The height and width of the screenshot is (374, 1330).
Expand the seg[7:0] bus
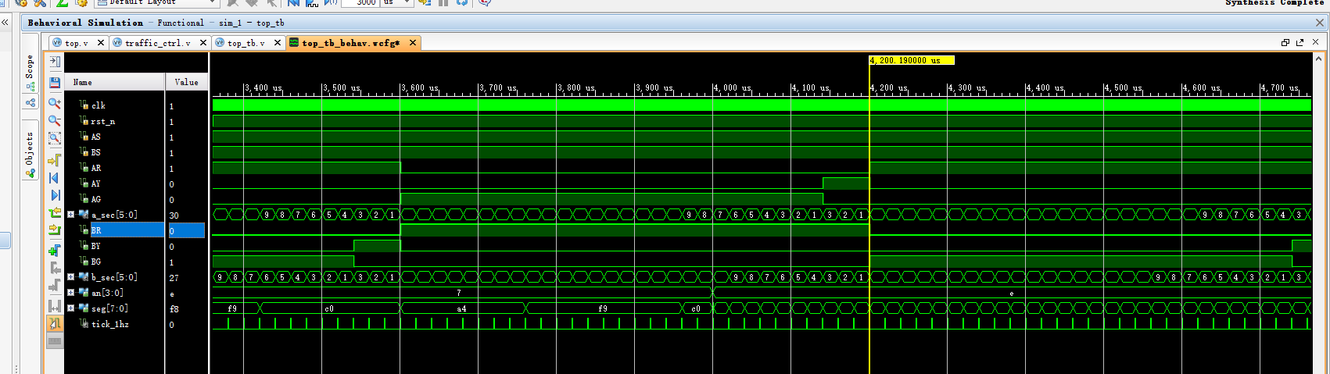[71, 308]
